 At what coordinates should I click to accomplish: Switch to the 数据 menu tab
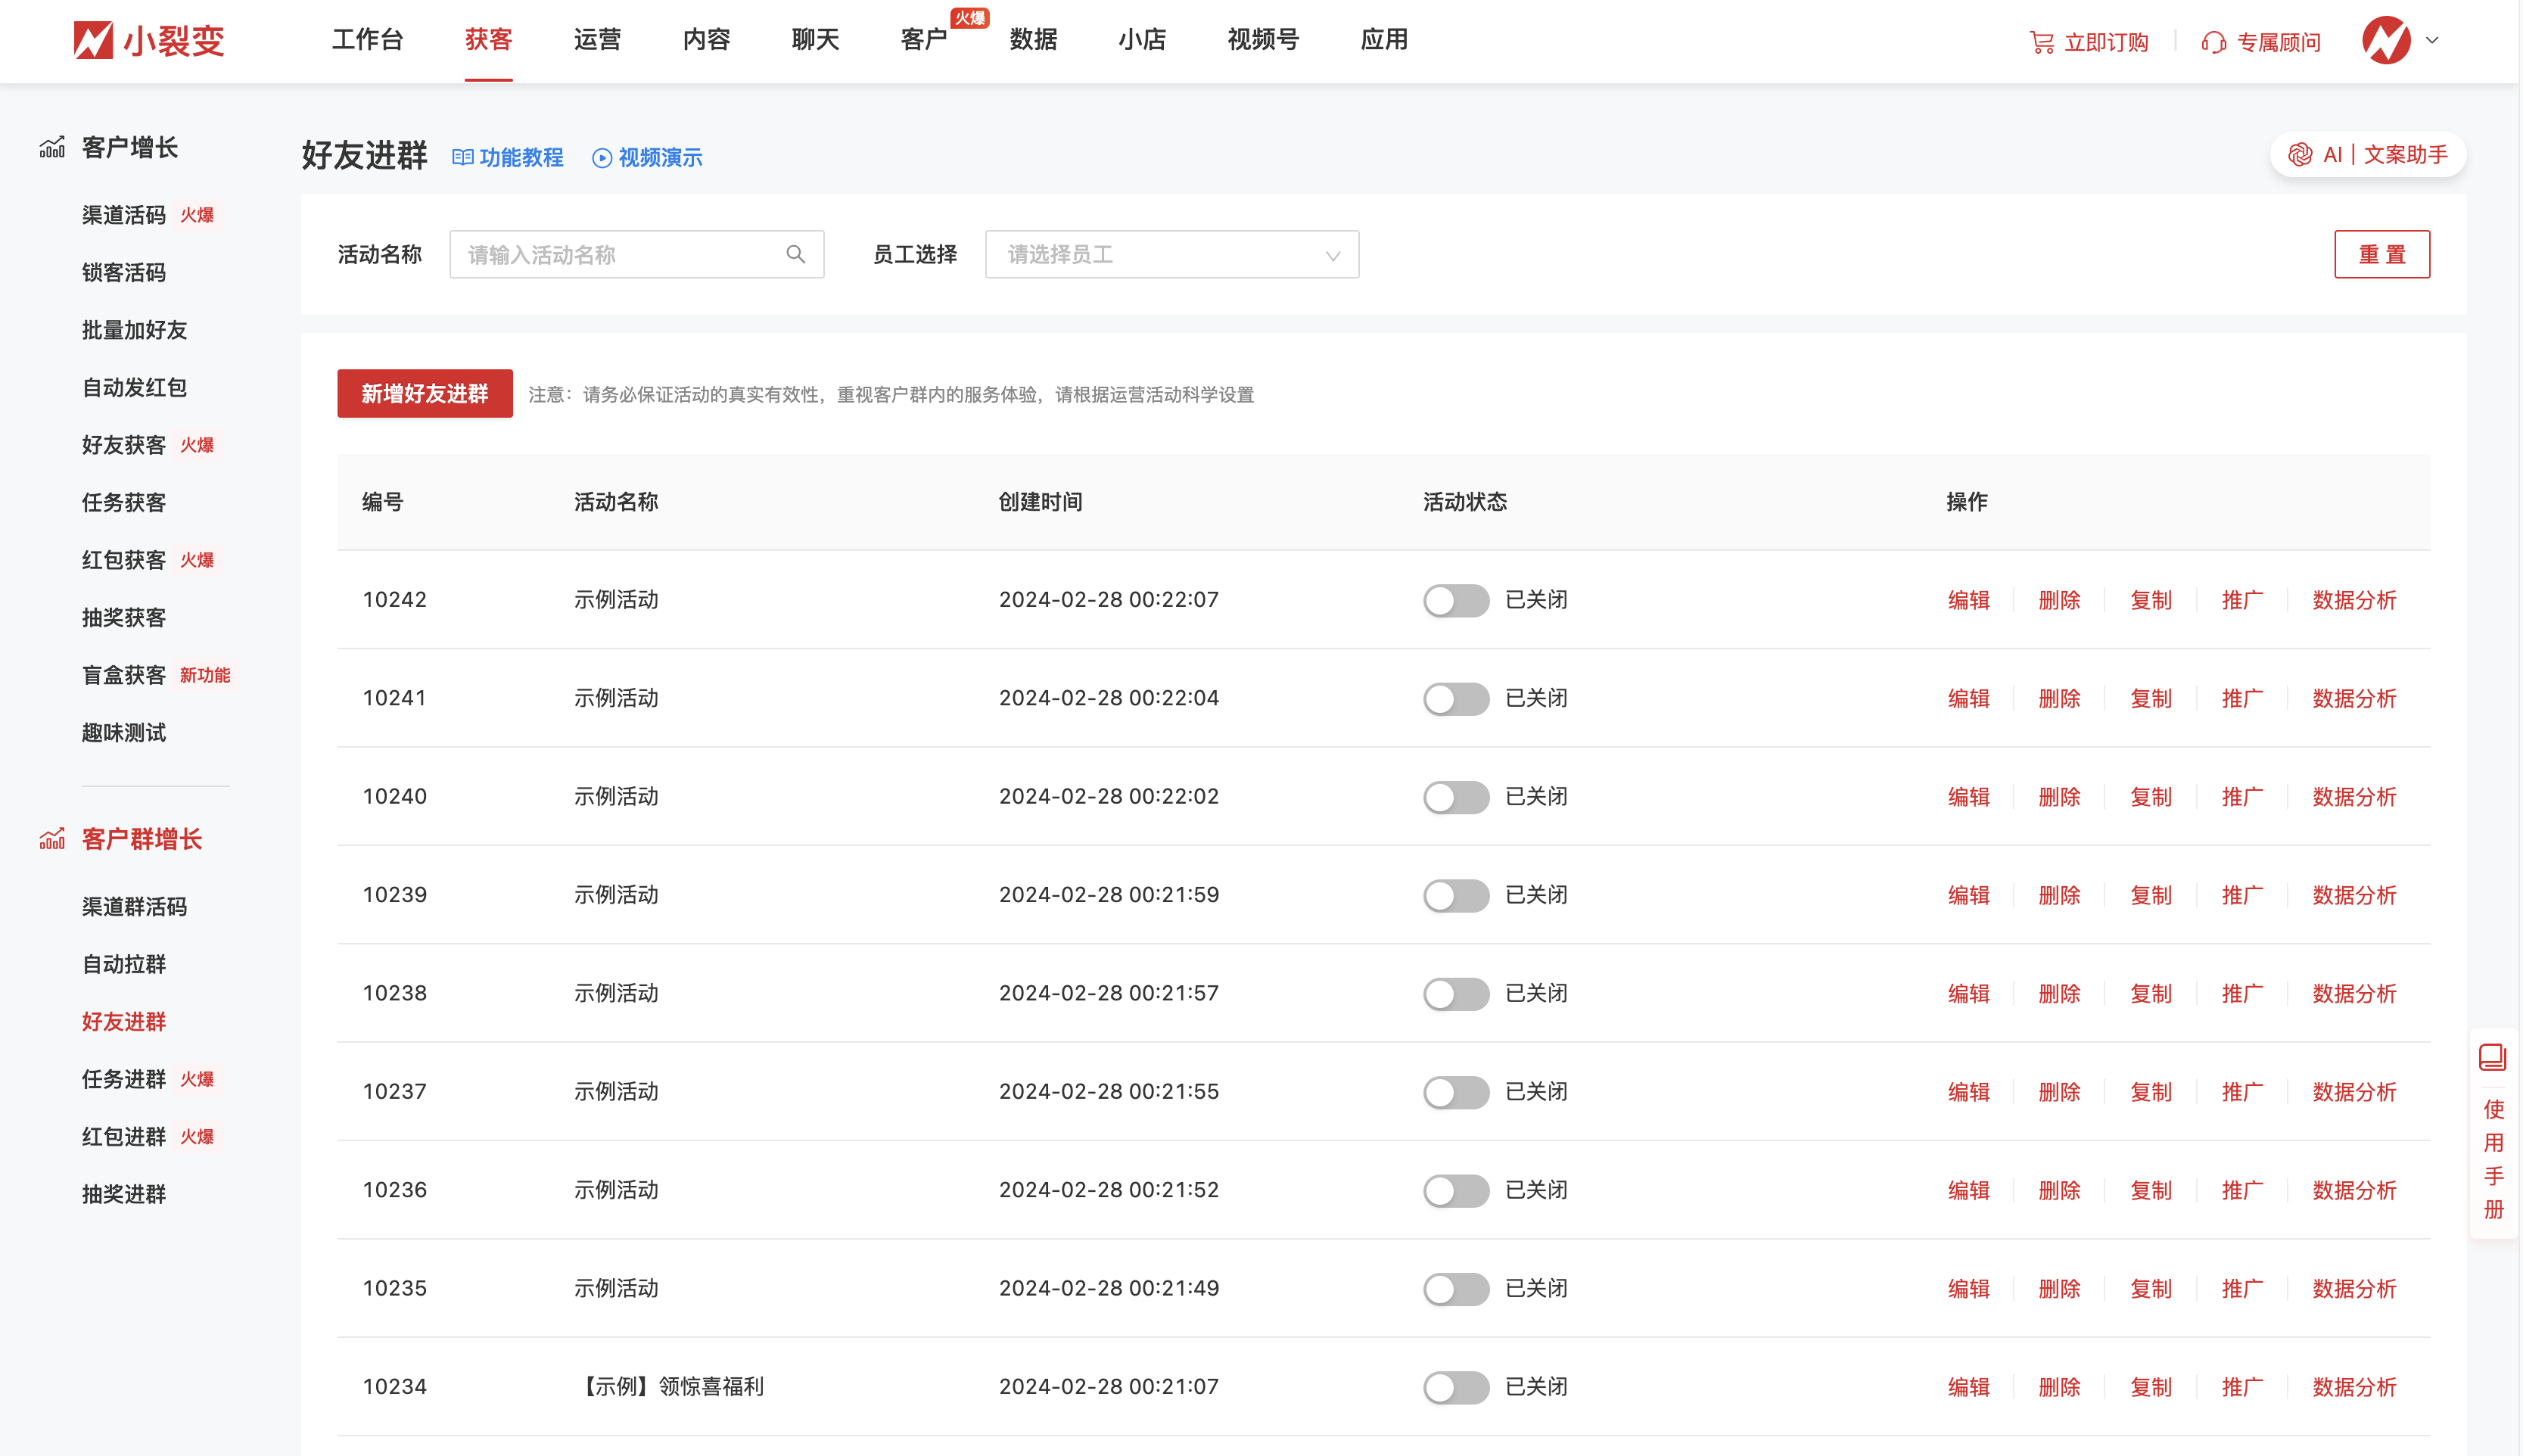click(x=1034, y=40)
